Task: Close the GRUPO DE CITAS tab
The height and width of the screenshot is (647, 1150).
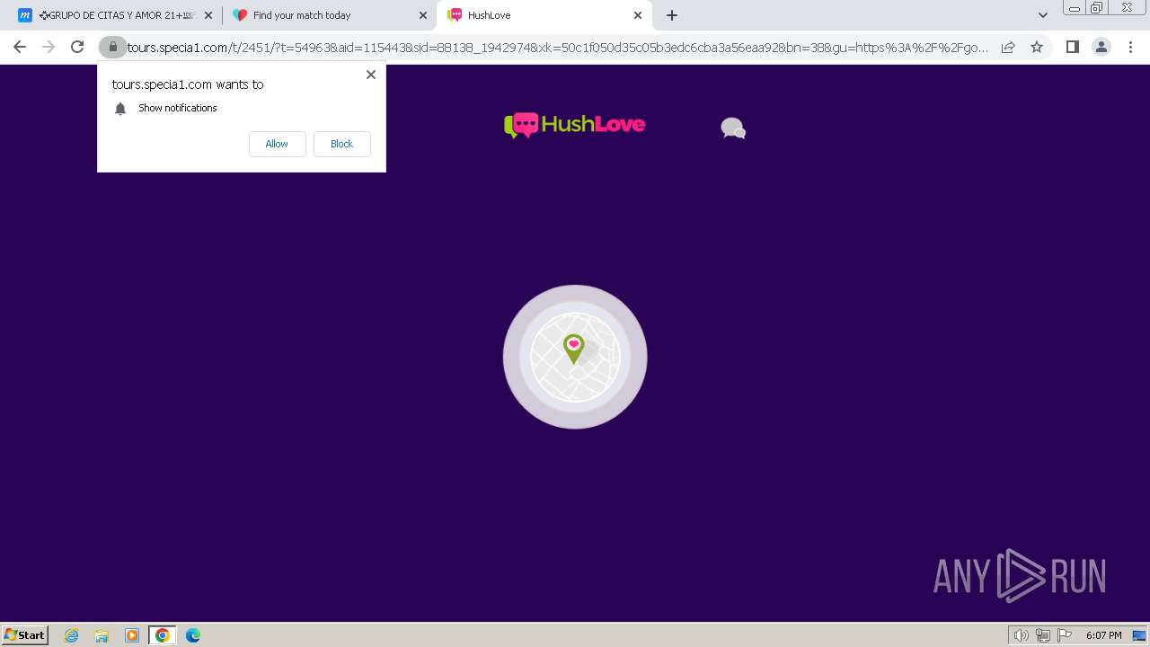Action: tap(208, 15)
